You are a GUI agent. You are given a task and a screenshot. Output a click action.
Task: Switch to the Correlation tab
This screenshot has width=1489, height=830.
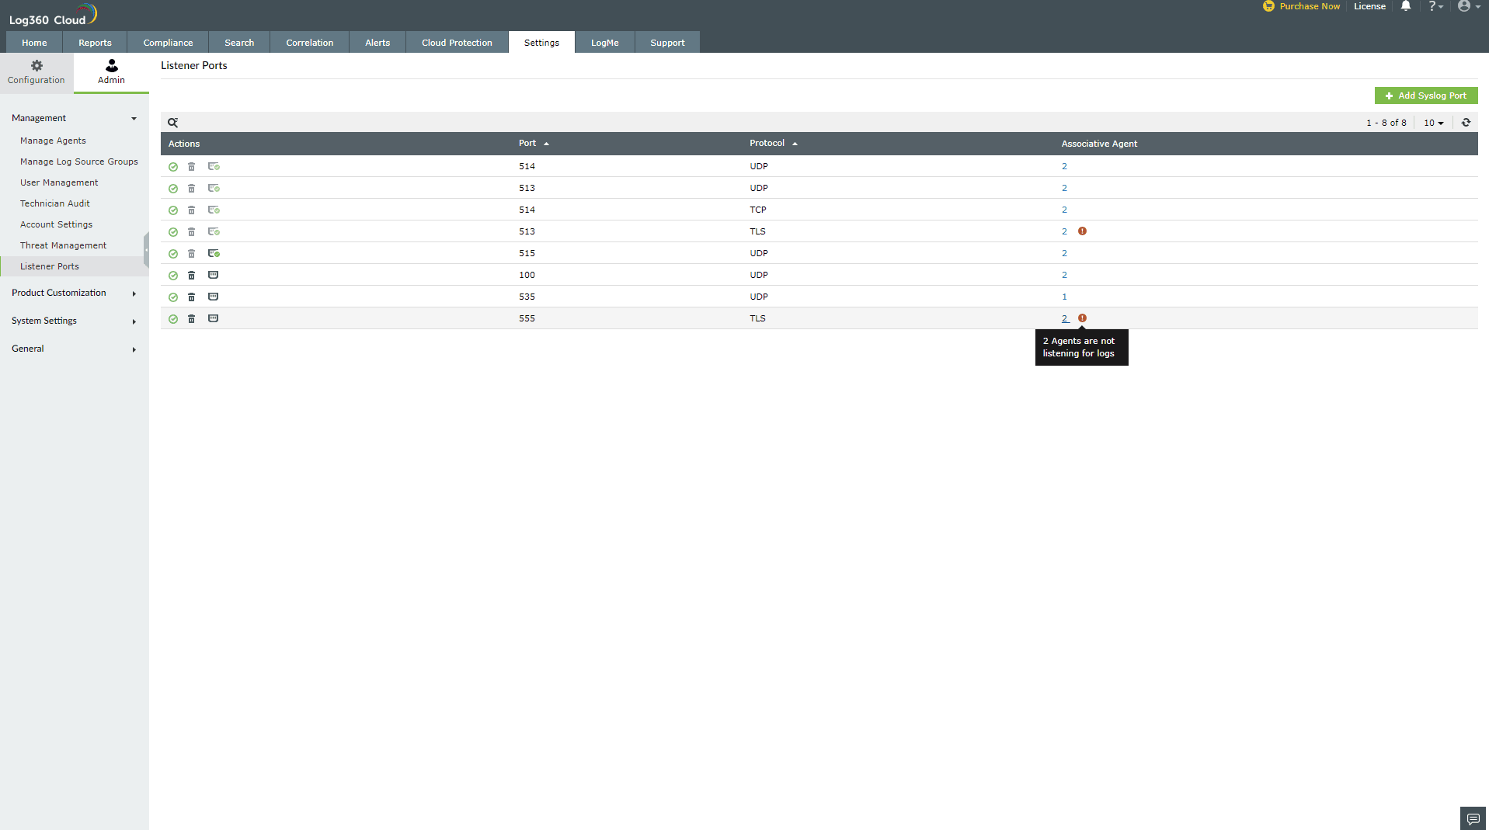click(x=309, y=43)
